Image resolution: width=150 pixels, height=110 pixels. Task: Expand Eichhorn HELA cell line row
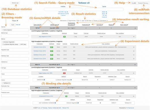point(134,51)
